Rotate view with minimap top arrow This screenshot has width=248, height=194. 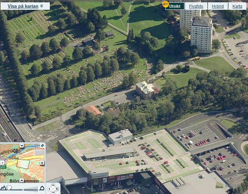click(x=22, y=146)
